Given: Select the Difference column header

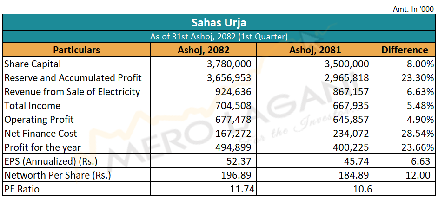Looking at the screenshot, I should point(404,50).
